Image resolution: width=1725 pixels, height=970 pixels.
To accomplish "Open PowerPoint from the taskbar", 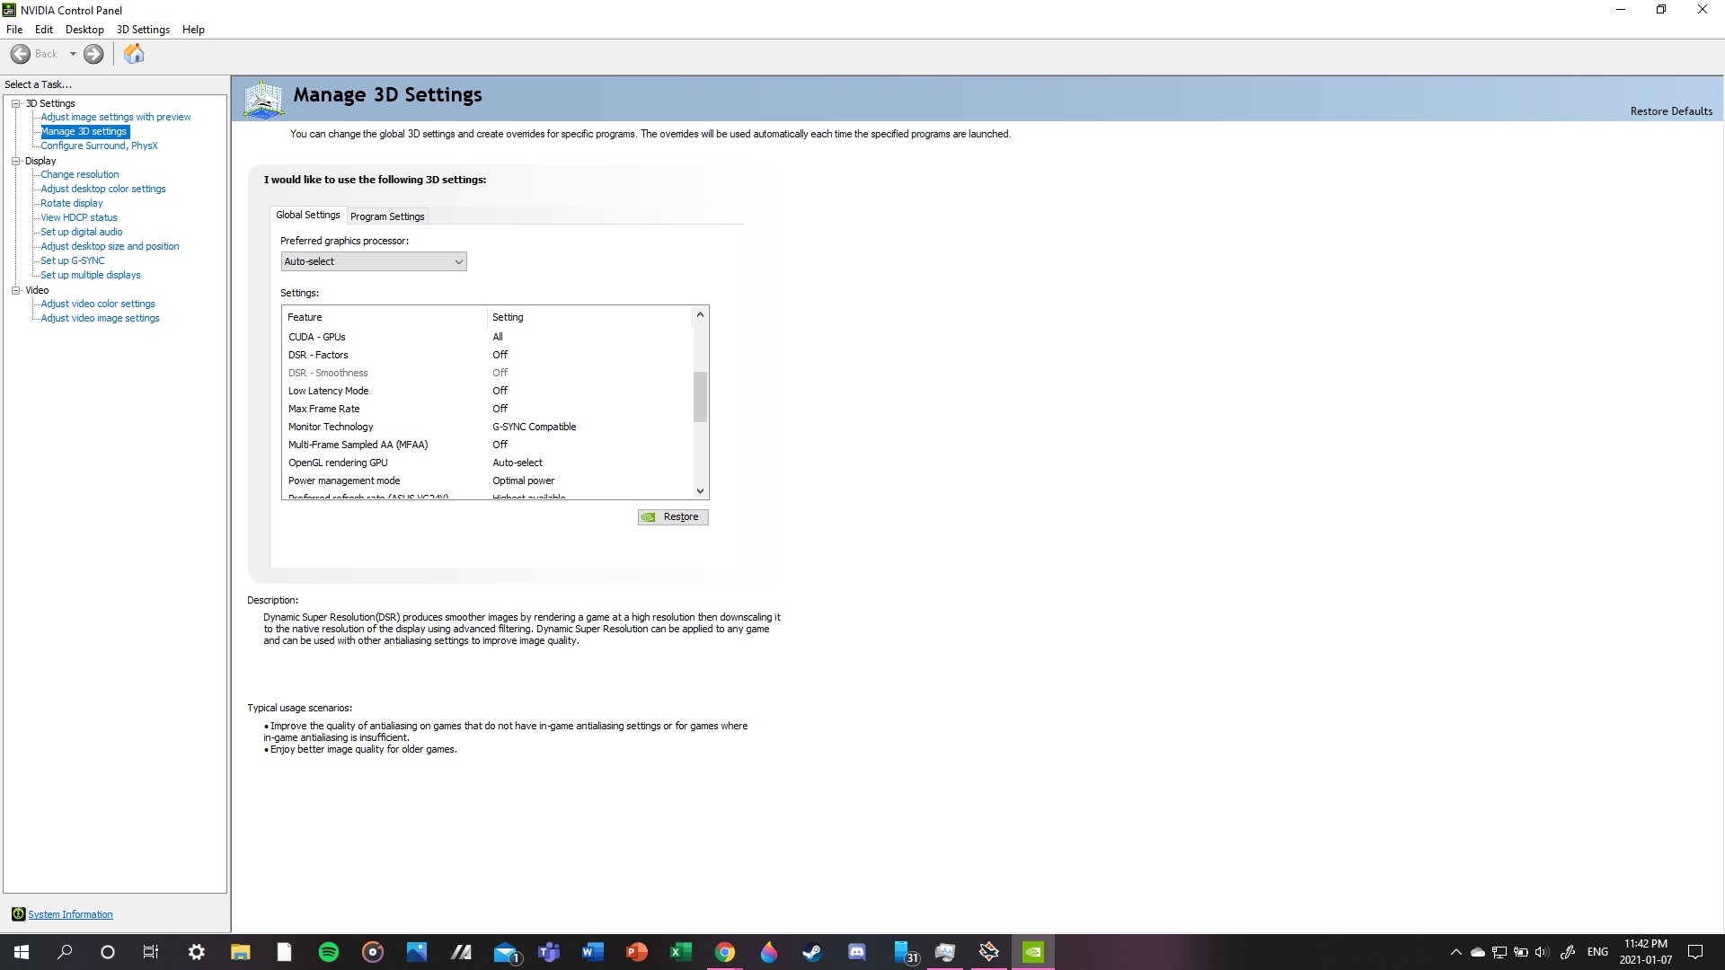I will [637, 952].
